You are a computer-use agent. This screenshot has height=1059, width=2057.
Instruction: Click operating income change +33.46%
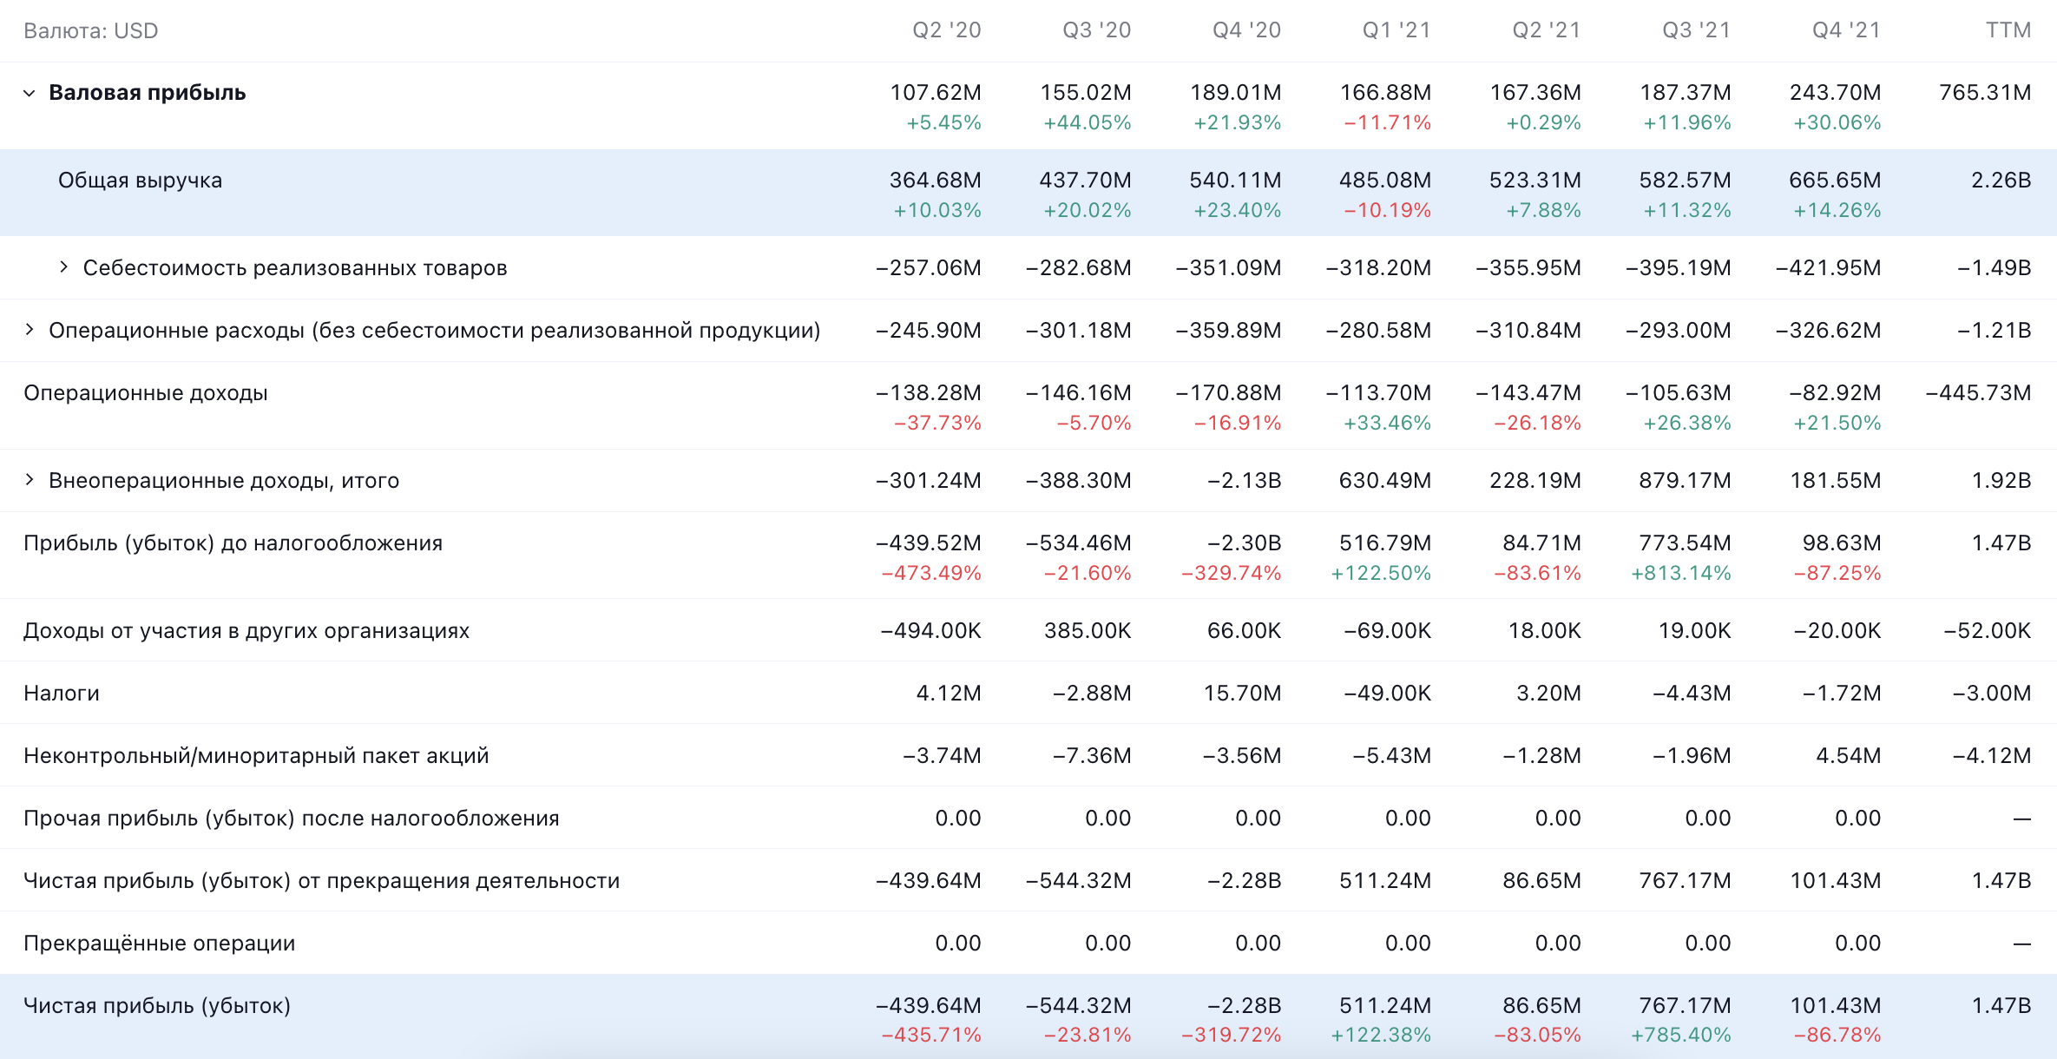coord(1388,423)
